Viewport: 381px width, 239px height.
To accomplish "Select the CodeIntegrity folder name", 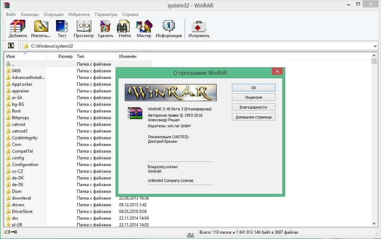I will [25, 138].
